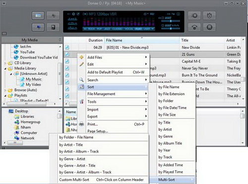Click the '21 Guns' title cell
This screenshot has height=184, width=248.
188,54
